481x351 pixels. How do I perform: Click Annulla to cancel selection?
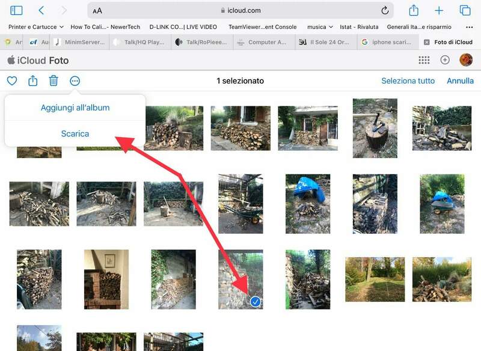pyautogui.click(x=460, y=81)
